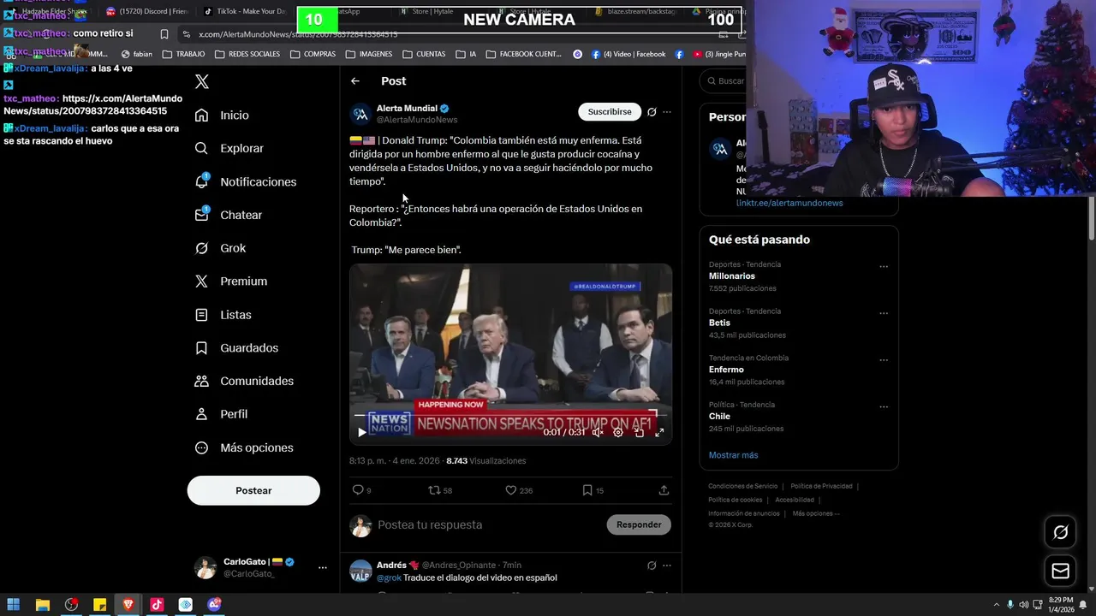1096x616 pixels.
Task: Open TRABAJO bookmarks folder
Action: pos(183,54)
